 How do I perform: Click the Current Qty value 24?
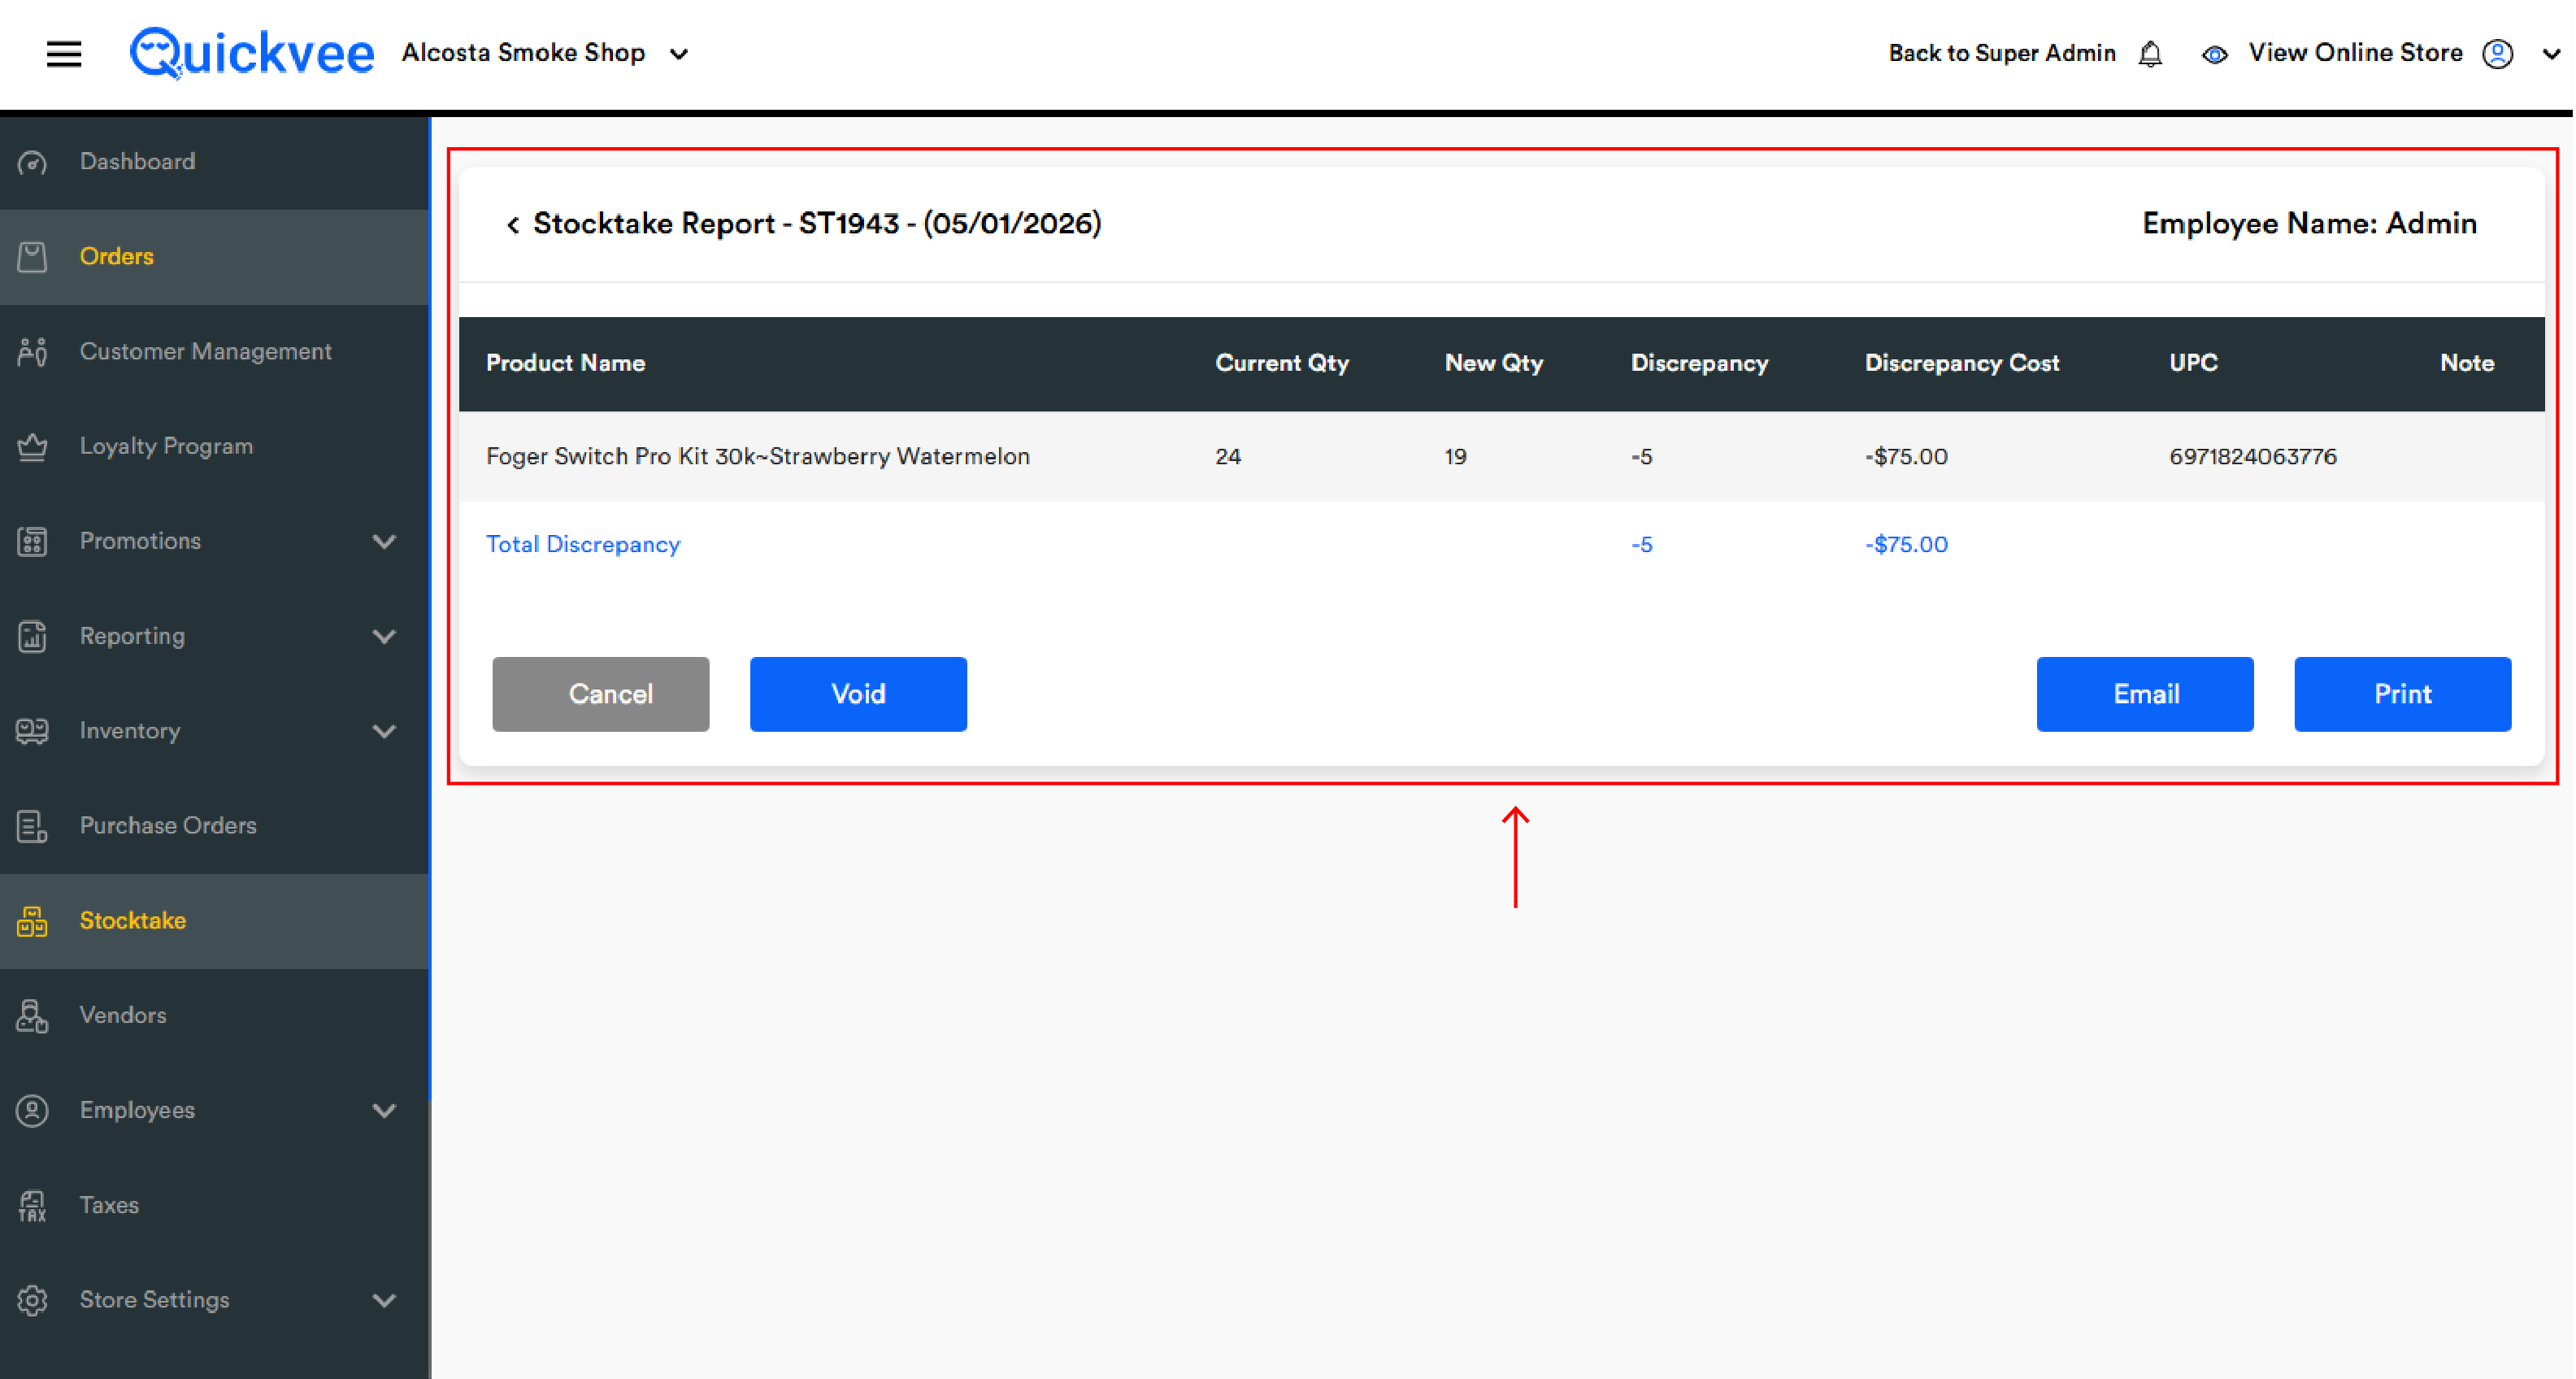(1228, 456)
